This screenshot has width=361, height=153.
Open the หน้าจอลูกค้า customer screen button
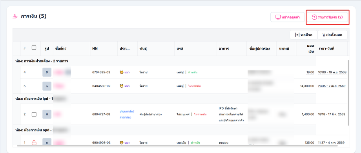point(288,17)
